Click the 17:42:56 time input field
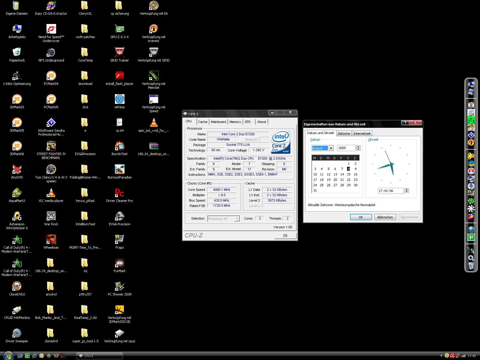Viewport: 480px width, 360px height. pos(391,191)
